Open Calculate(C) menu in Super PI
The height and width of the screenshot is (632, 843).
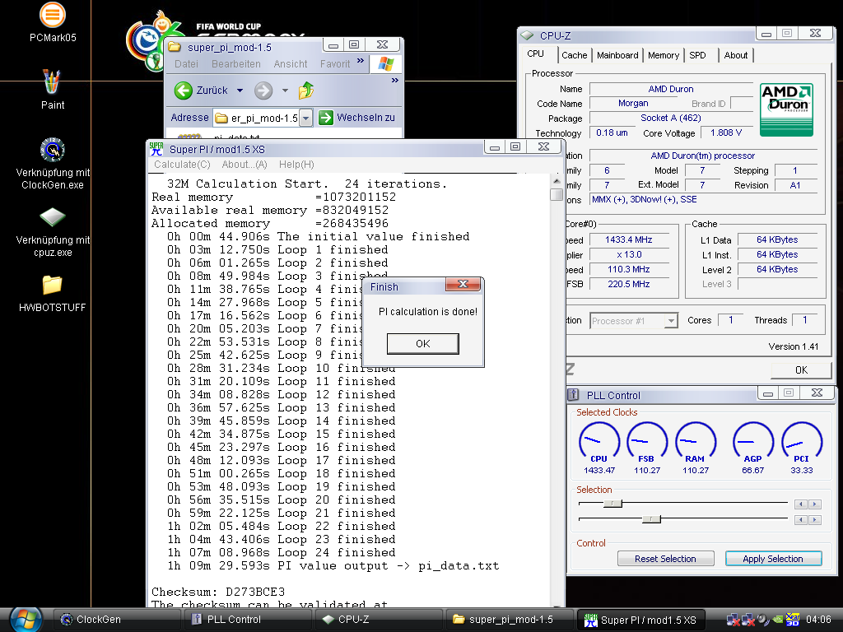[182, 165]
